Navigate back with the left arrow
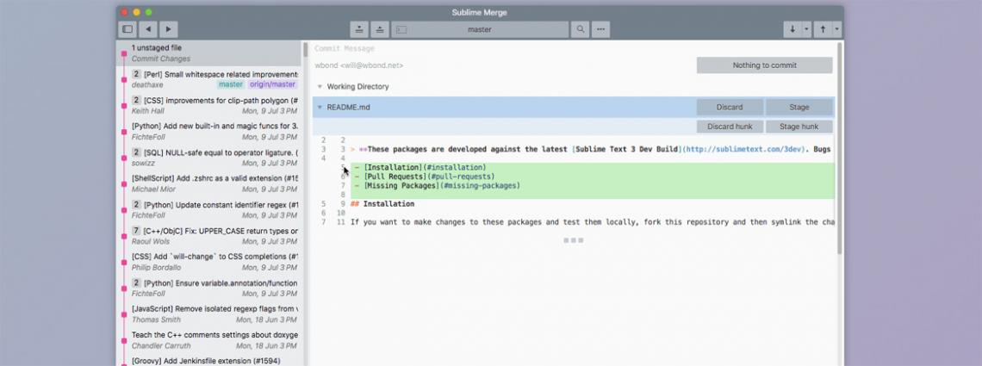The image size is (982, 366). [x=148, y=29]
